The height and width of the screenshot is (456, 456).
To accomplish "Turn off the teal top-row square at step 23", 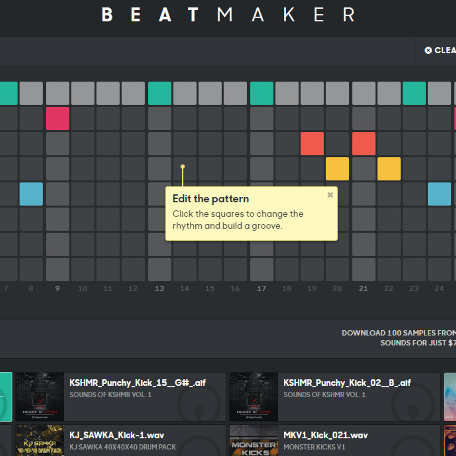I will tap(414, 93).
